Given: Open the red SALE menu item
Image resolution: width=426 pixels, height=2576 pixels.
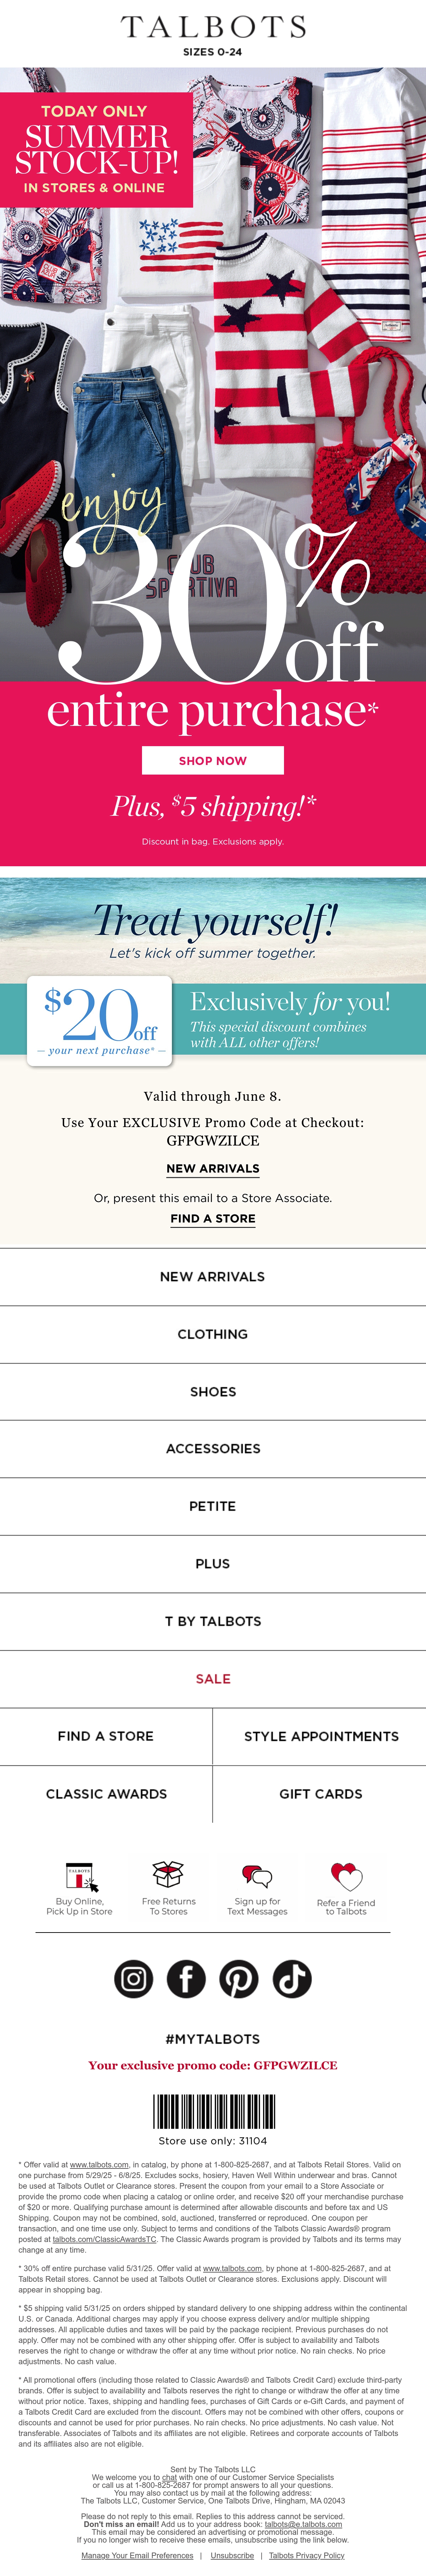Looking at the screenshot, I should [213, 1678].
